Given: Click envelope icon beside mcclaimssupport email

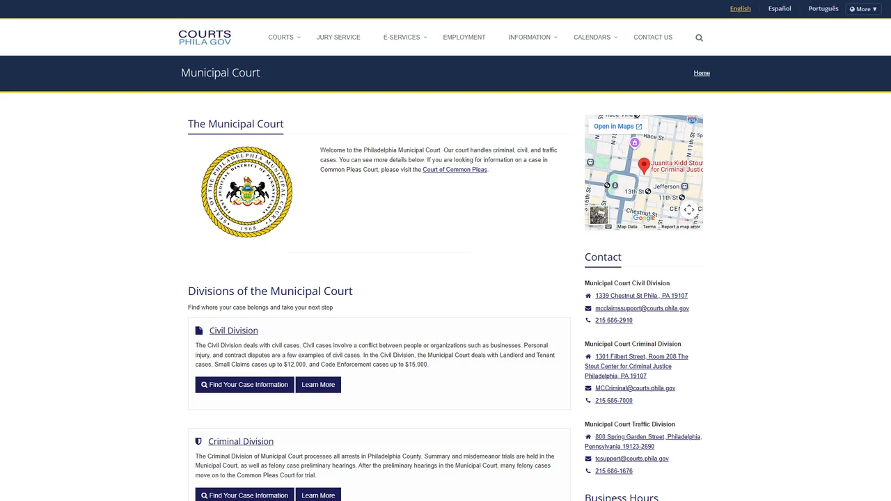Looking at the screenshot, I should tap(588, 308).
